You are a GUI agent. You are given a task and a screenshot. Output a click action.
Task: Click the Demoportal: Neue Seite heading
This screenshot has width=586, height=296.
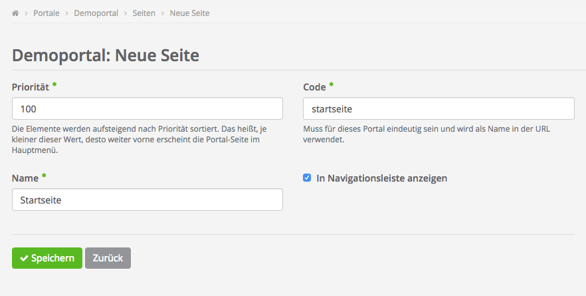point(106,55)
